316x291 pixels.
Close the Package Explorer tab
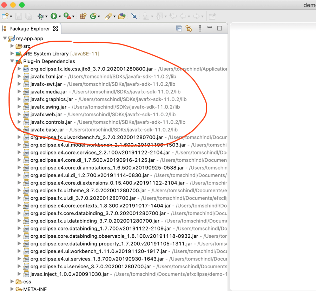(x=55, y=28)
